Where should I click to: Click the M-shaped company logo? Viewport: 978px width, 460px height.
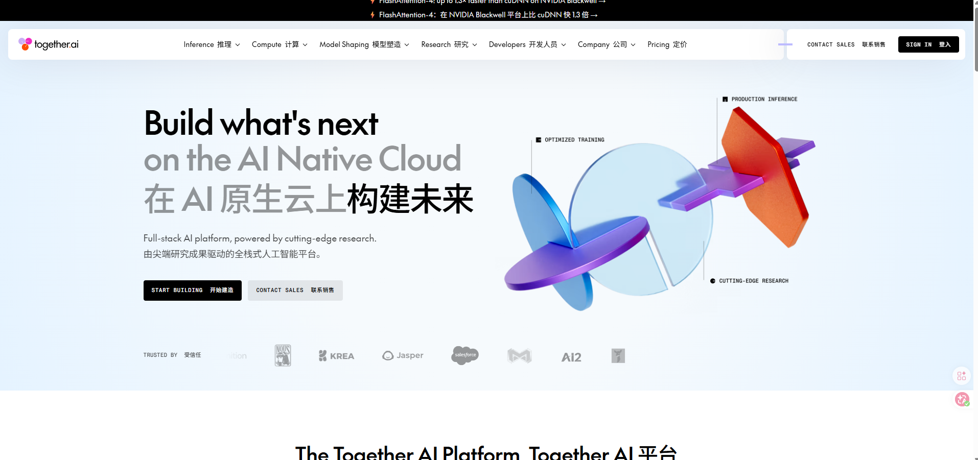coord(520,356)
